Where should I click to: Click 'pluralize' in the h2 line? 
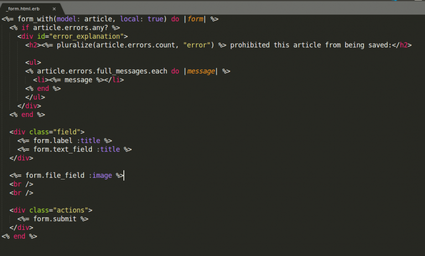[74, 45]
